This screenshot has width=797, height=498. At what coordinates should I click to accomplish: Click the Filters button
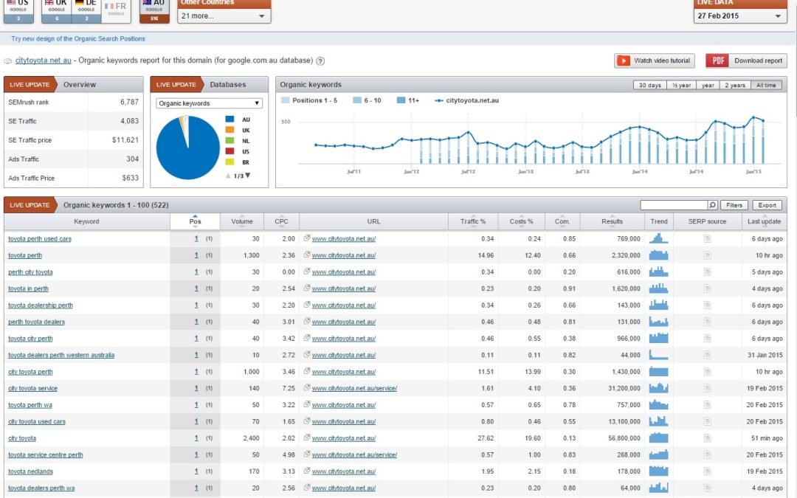tap(734, 205)
